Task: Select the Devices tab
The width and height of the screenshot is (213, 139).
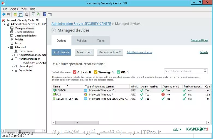Action: 62,40
